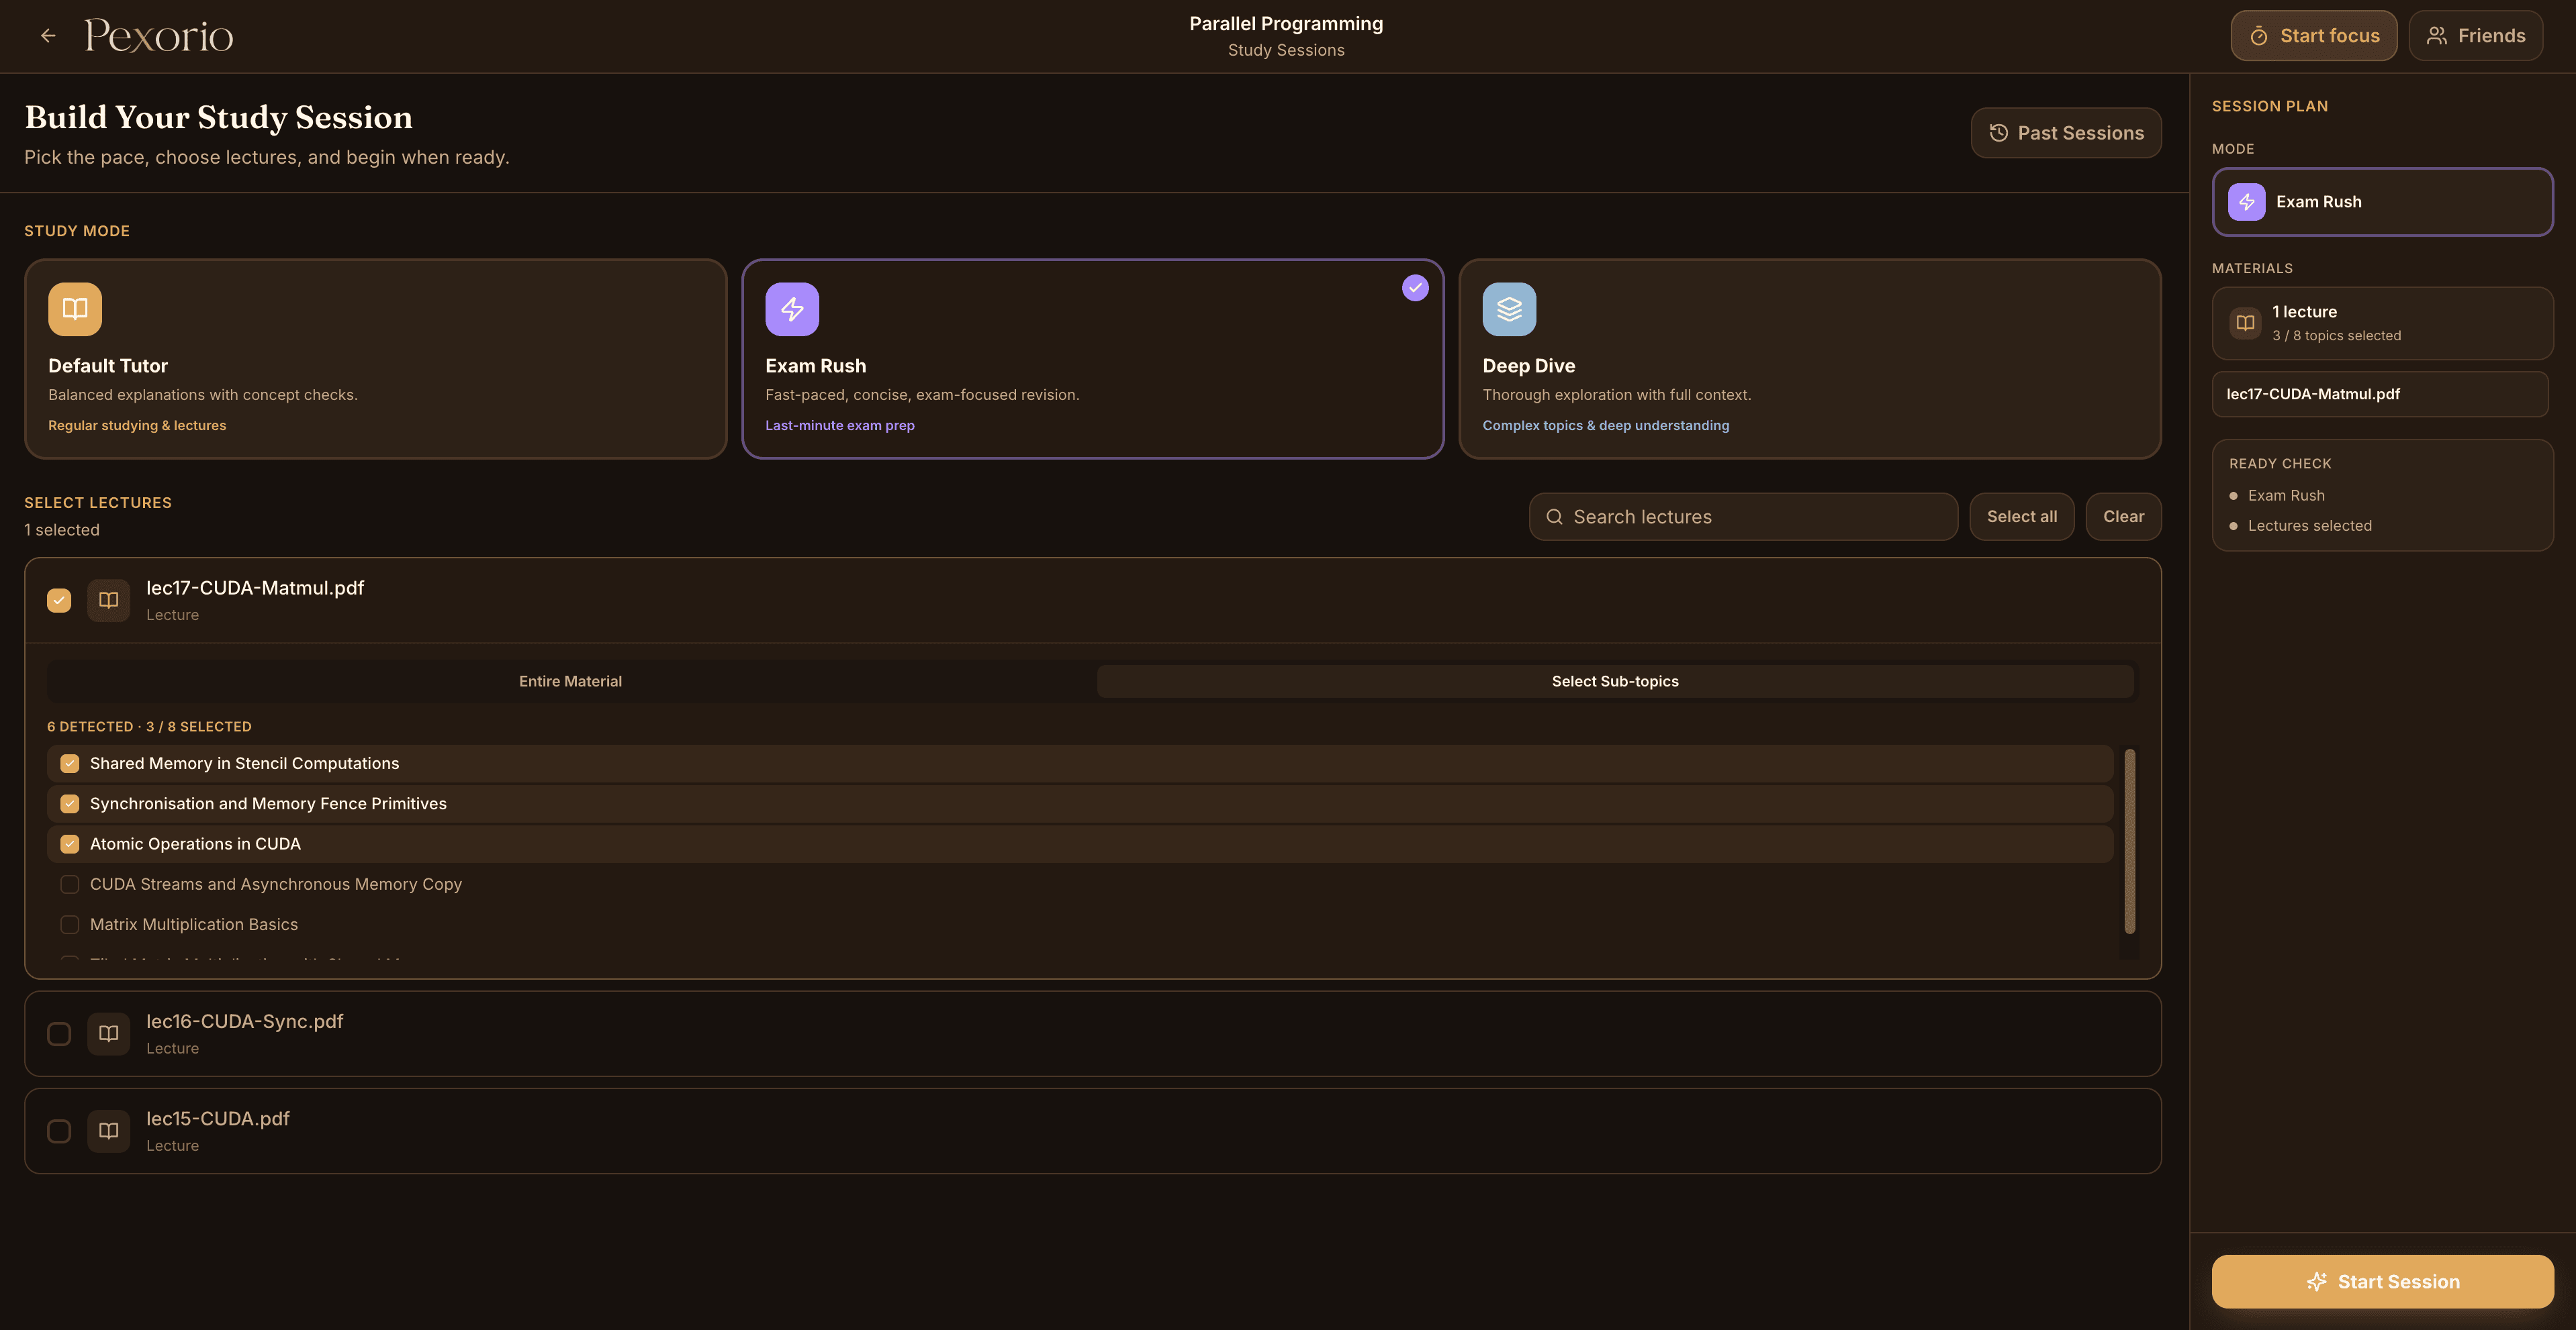Click the people icon on Friends
Image resolution: width=2576 pixels, height=1330 pixels.
[2437, 36]
